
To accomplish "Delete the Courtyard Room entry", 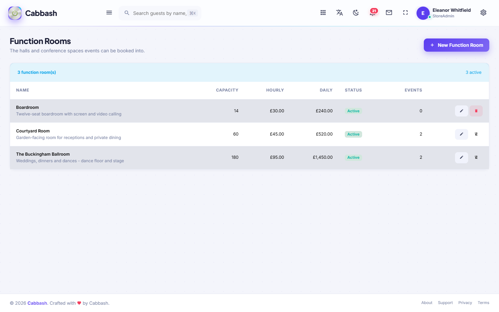I will [476, 134].
